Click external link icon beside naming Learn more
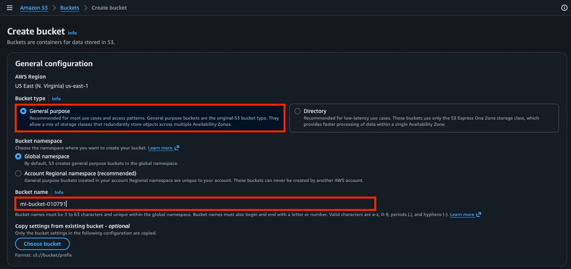 (479, 214)
